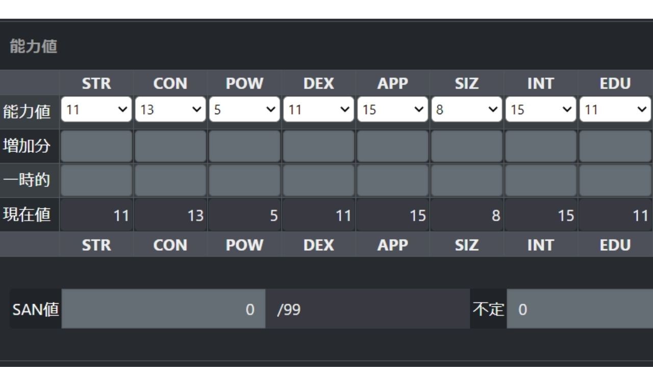Screen dimensions: 653x367
Task: Select the APP 増加分 input box
Action: point(392,146)
